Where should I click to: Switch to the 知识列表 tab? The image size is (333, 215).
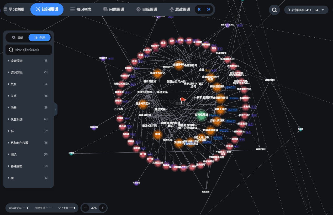point(81,9)
